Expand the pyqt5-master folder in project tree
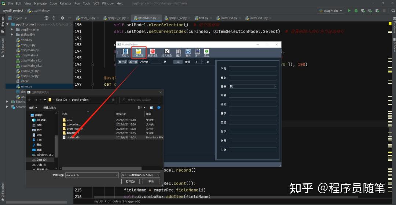Image resolution: width=396 pixels, height=205 pixels. click(x=12, y=30)
